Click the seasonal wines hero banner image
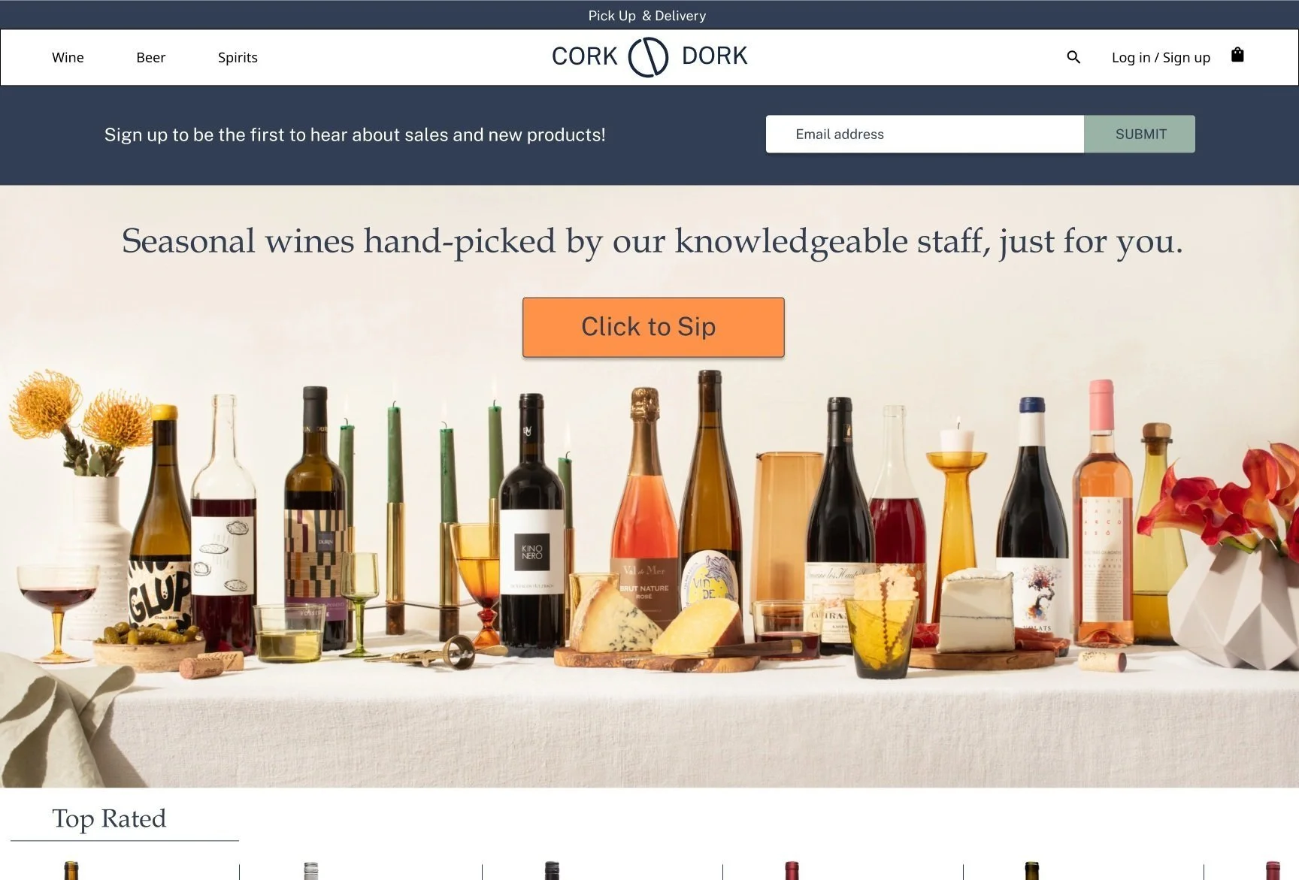 (649, 571)
